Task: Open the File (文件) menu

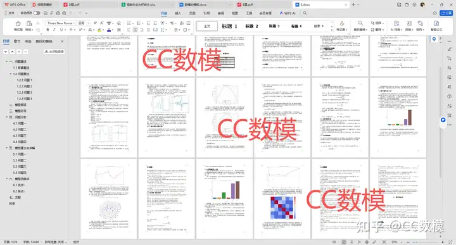Action: click(9, 13)
